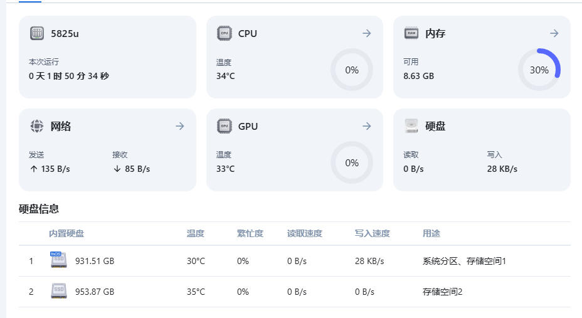Open GPU details via arrow
This screenshot has height=318, width=582.
coord(367,126)
